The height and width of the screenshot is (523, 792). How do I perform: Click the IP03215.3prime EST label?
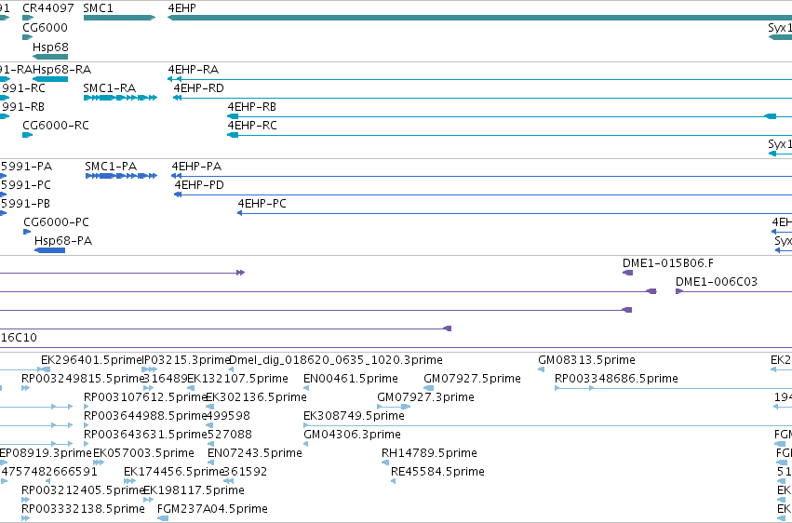pos(187,360)
